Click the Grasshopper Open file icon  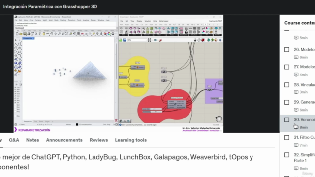coord(121,40)
